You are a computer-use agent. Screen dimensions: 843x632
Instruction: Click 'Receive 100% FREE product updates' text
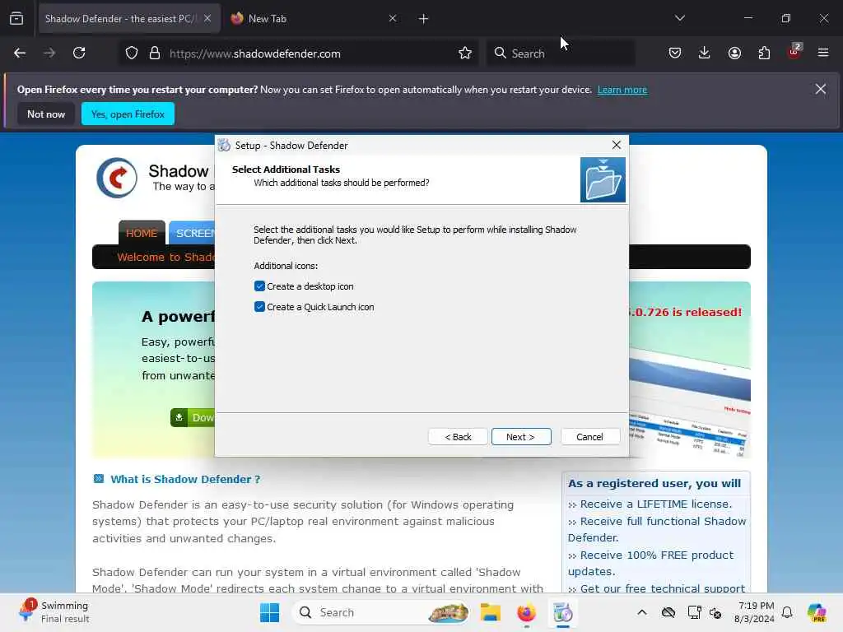click(650, 563)
